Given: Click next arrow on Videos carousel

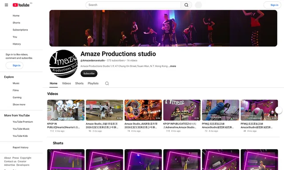Looking at the screenshot, I should click(x=279, y=110).
